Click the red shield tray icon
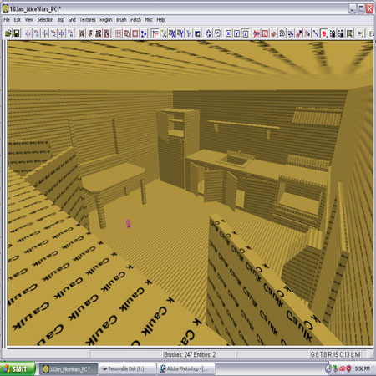The height and width of the screenshot is (376, 376). coord(348,368)
